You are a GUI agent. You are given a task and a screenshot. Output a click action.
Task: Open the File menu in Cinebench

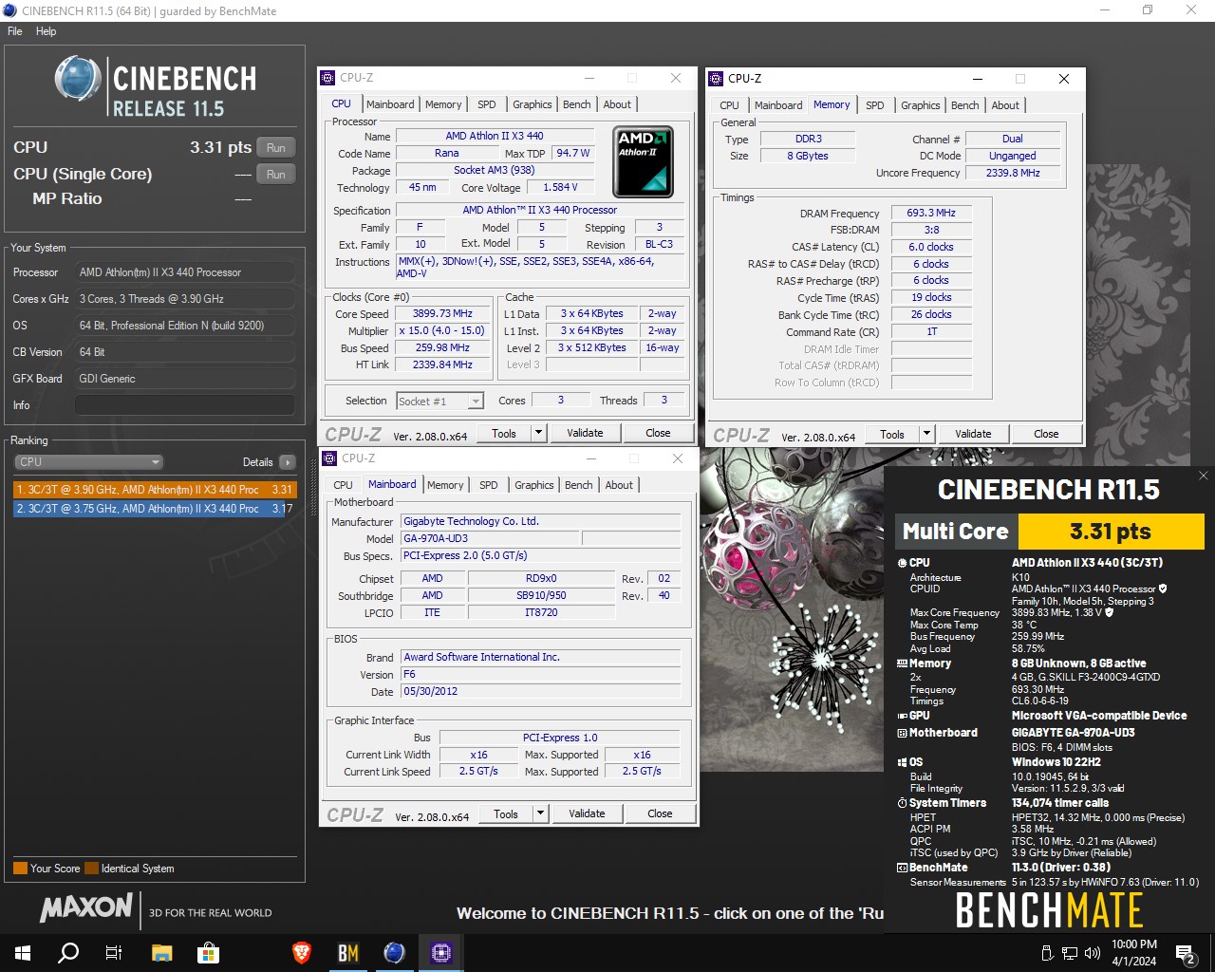[x=15, y=31]
